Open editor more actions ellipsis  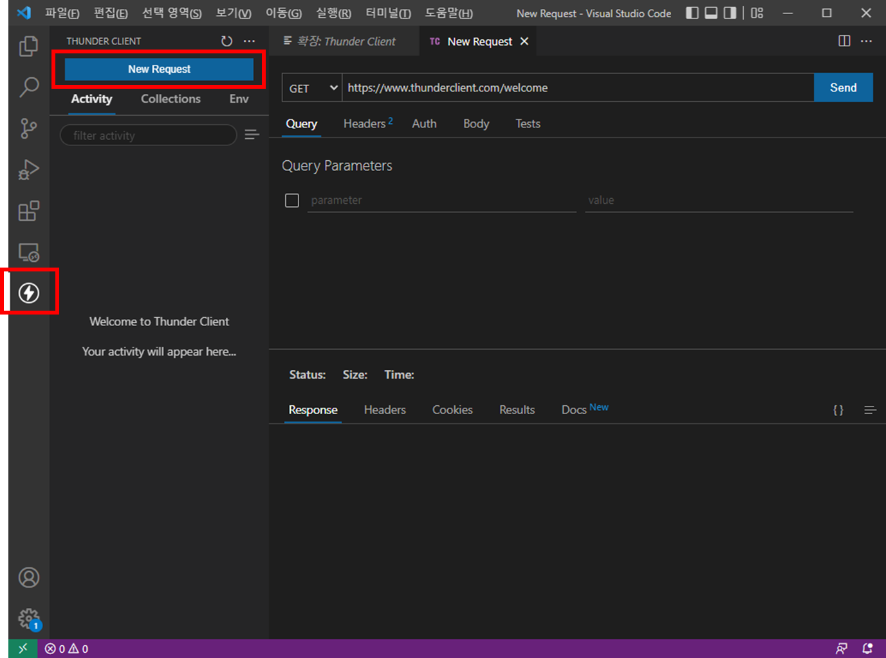[x=867, y=41]
